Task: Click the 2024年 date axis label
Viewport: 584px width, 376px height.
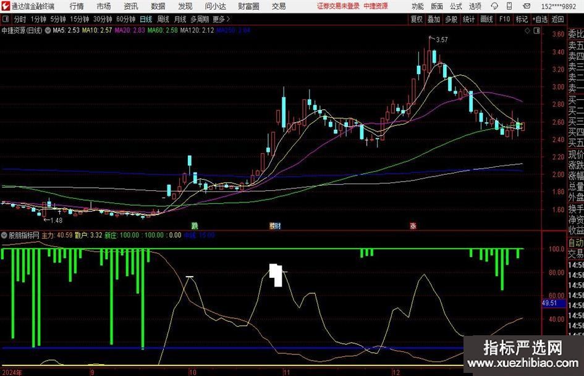Action: (x=12, y=372)
